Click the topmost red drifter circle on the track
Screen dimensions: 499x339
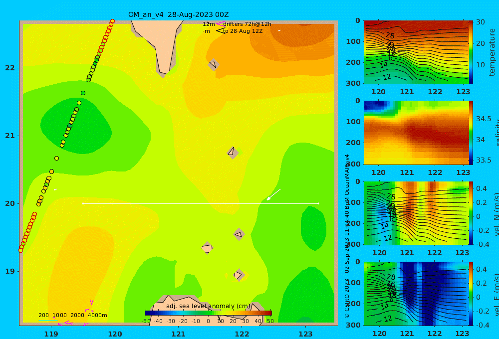(x=112, y=21)
